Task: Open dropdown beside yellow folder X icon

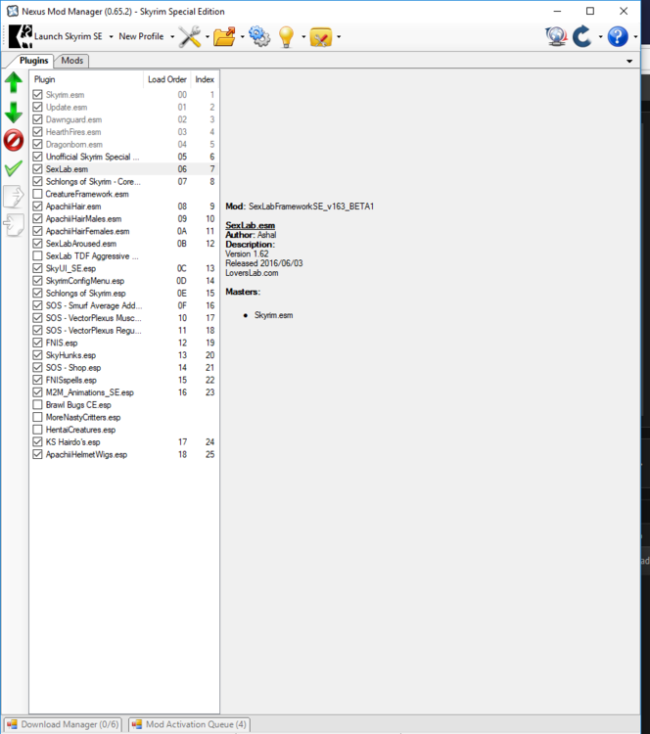Action: (x=339, y=37)
